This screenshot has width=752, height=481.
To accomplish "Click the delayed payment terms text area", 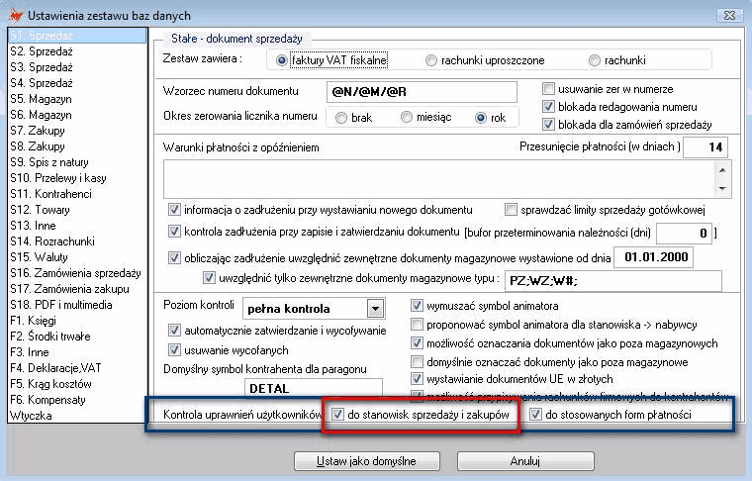I will pyautogui.click(x=440, y=179).
